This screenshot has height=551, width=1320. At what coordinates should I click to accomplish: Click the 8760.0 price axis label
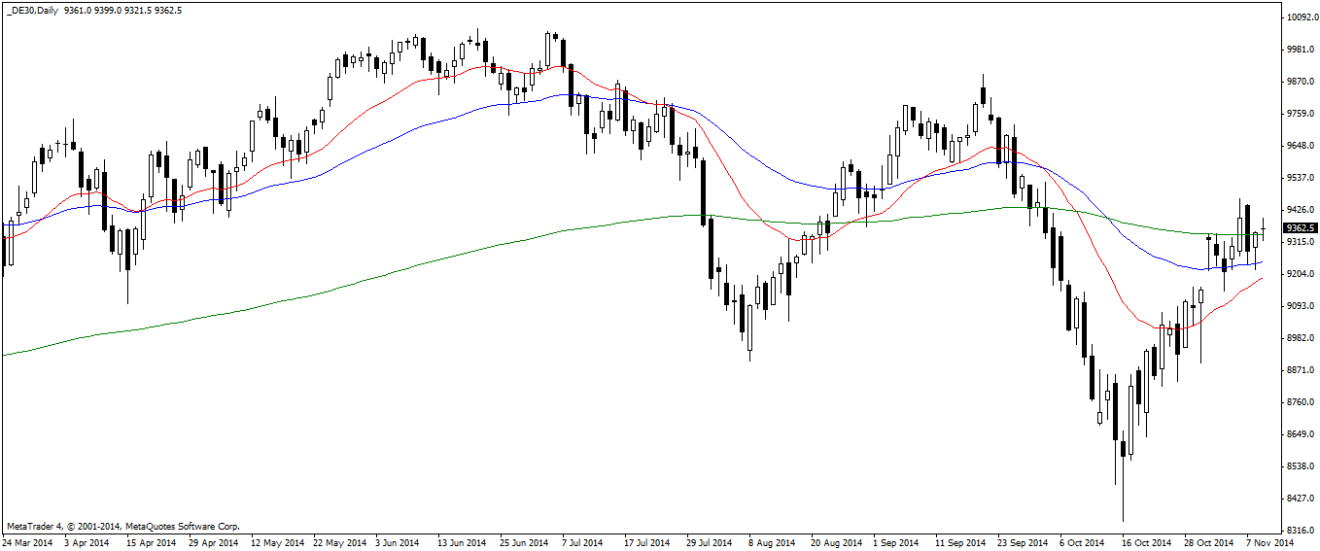point(1300,402)
